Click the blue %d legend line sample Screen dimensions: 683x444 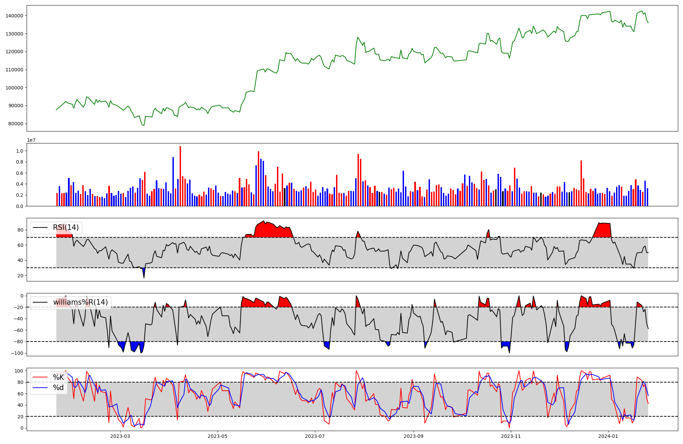(40, 388)
